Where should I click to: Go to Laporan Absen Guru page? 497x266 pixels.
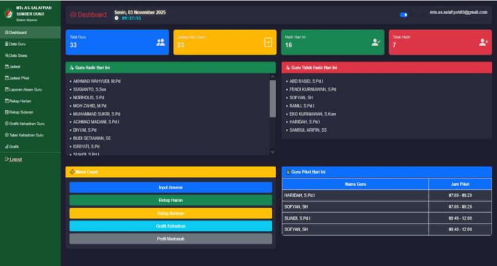pos(24,89)
